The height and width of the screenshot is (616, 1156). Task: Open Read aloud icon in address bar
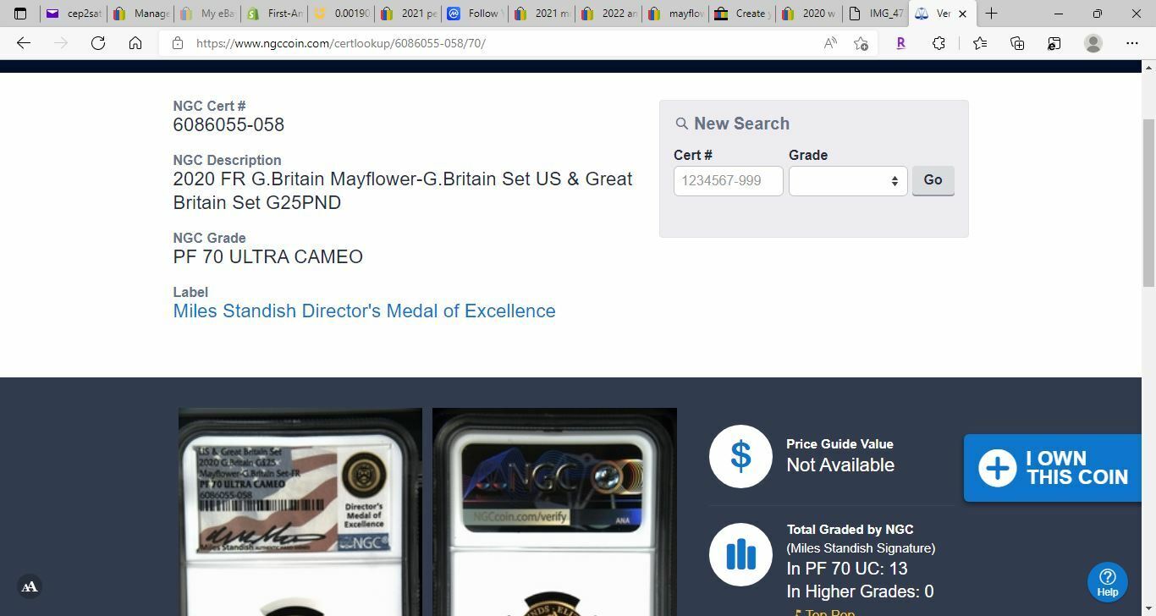[830, 43]
